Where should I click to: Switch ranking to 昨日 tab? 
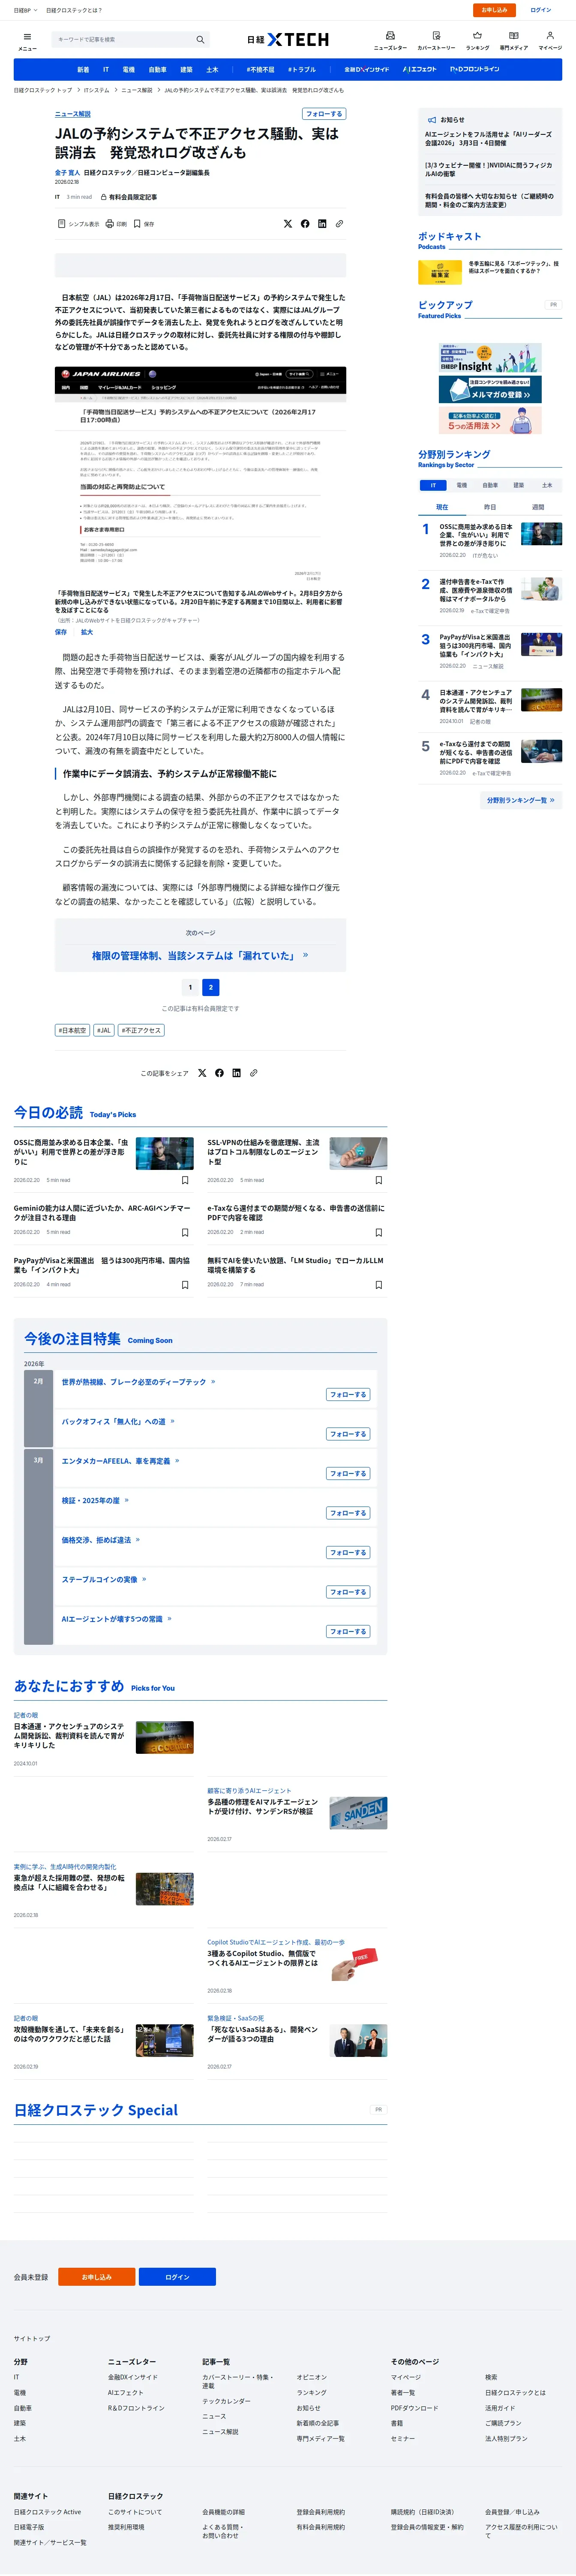490,507
